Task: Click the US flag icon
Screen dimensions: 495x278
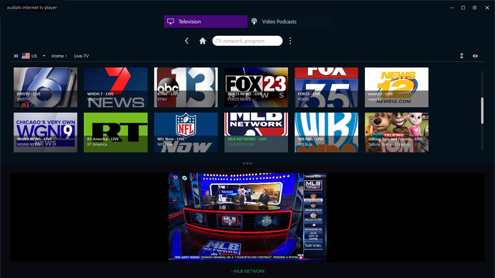Action: [x=26, y=56]
